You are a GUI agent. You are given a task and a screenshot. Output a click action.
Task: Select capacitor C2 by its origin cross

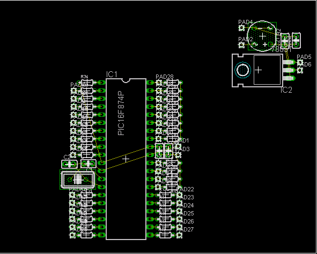69,164
